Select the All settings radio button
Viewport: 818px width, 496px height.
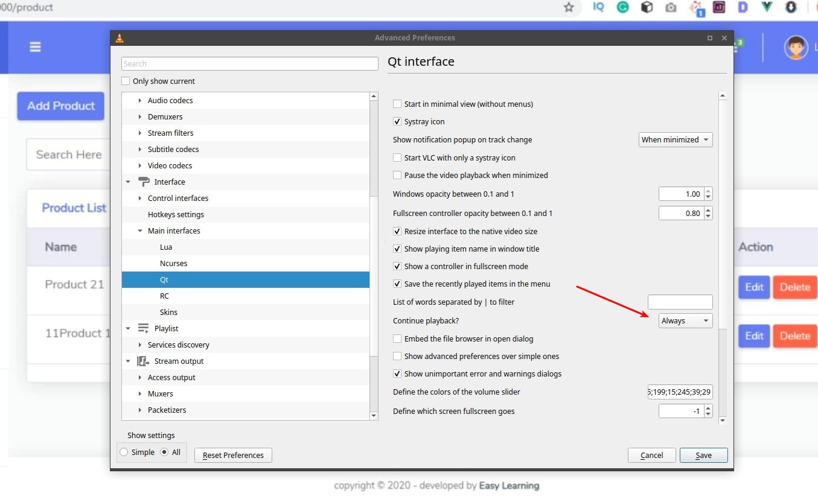[164, 452]
